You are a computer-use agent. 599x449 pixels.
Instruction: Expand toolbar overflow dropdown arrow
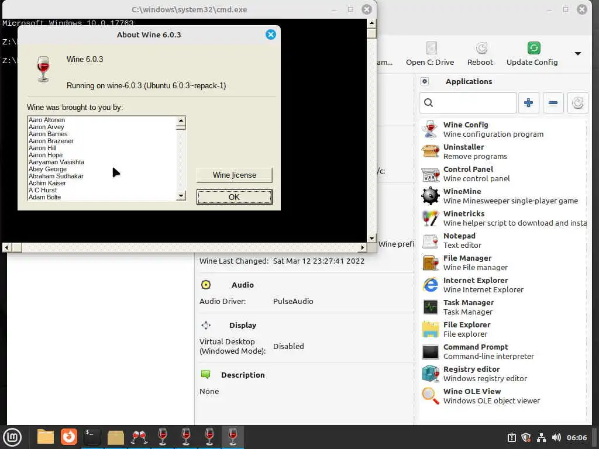577,53
